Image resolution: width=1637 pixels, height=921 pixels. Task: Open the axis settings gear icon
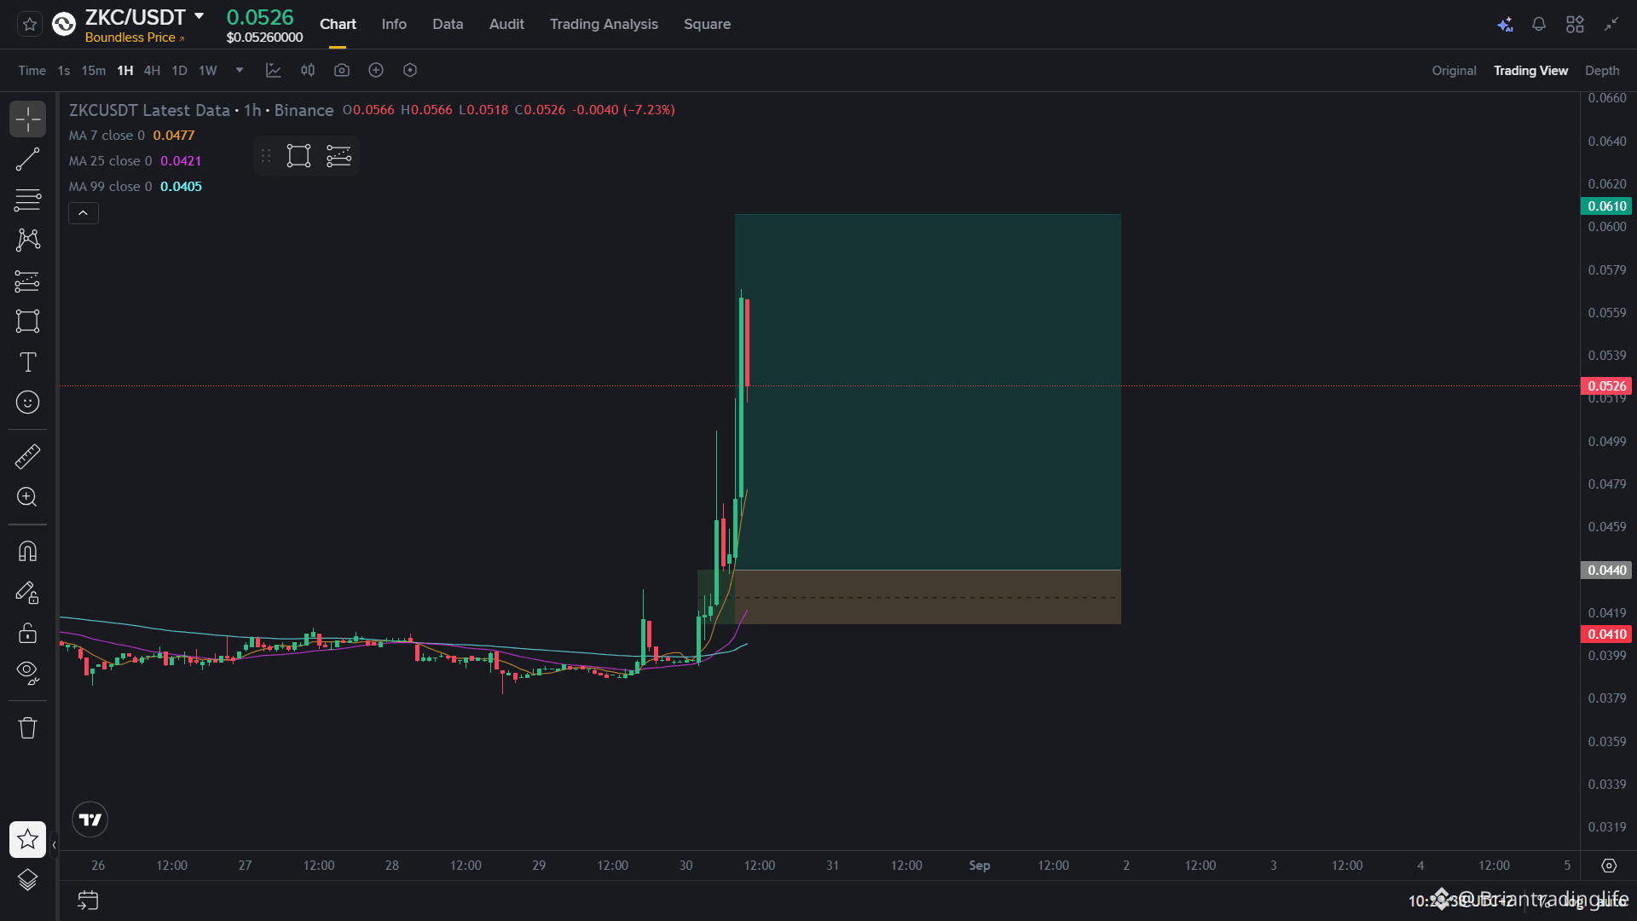click(1609, 866)
